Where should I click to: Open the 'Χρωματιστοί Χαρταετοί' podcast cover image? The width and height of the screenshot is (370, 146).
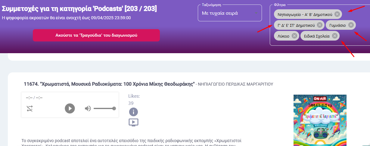(x=320, y=120)
